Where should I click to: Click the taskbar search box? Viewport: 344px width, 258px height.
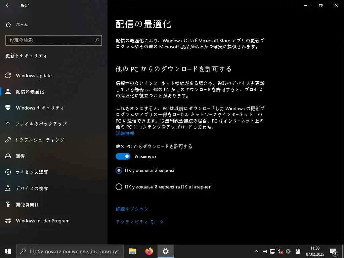70,251
